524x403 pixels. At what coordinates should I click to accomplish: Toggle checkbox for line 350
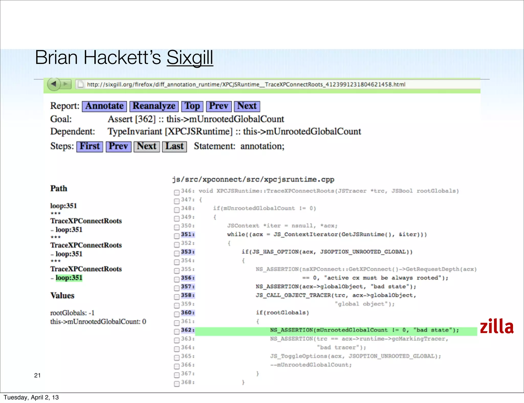tap(177, 227)
